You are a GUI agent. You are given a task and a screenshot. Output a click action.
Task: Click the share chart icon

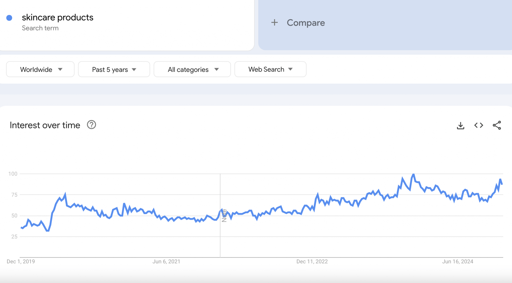pos(496,125)
